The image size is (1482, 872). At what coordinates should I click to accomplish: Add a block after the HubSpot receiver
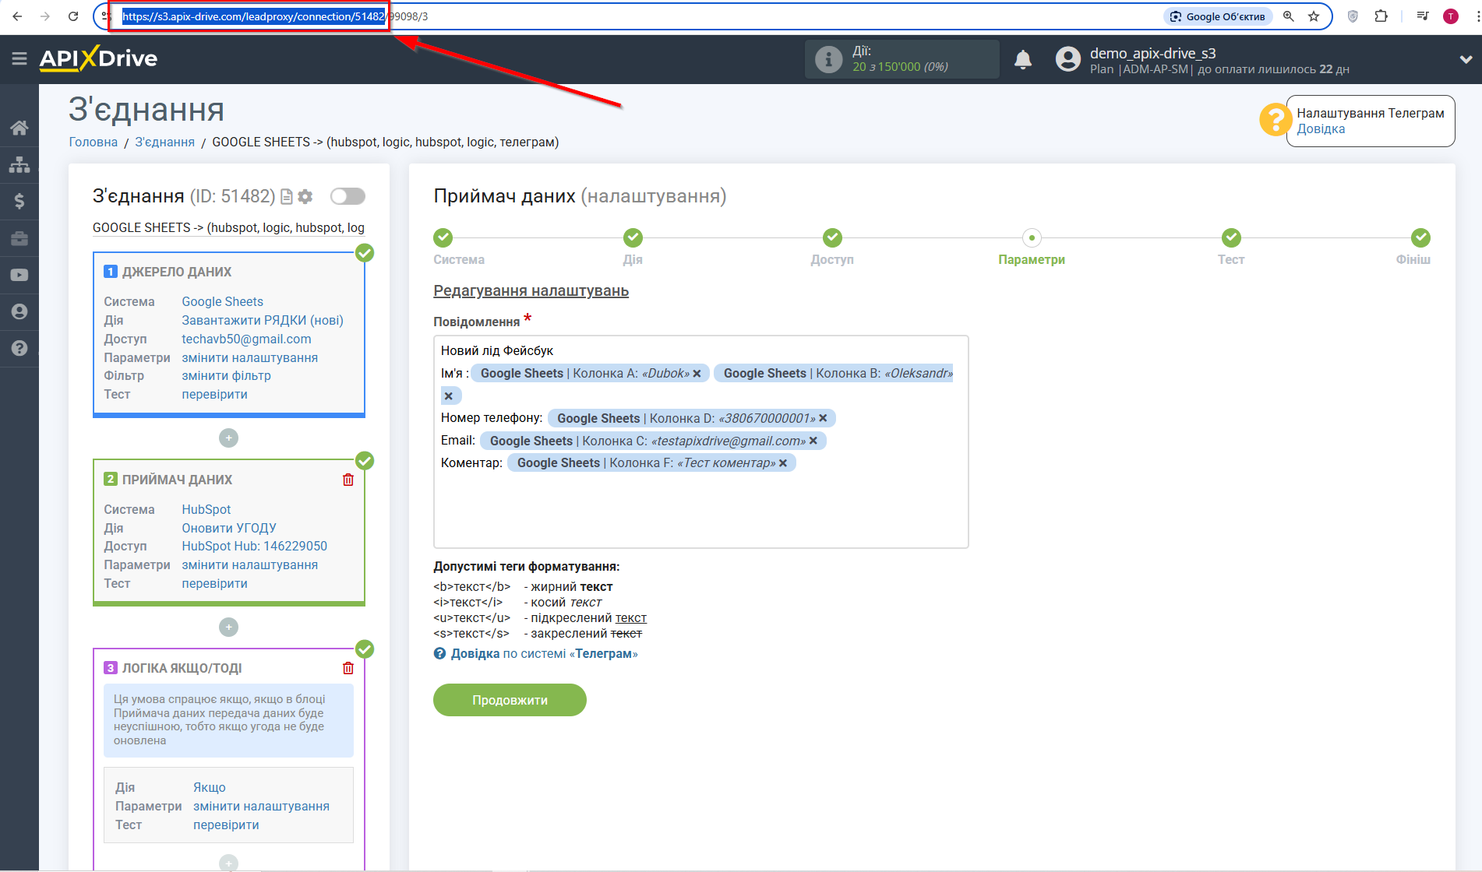(x=228, y=627)
